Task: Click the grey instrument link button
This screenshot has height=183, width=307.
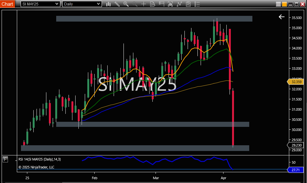Action: click(x=278, y=4)
